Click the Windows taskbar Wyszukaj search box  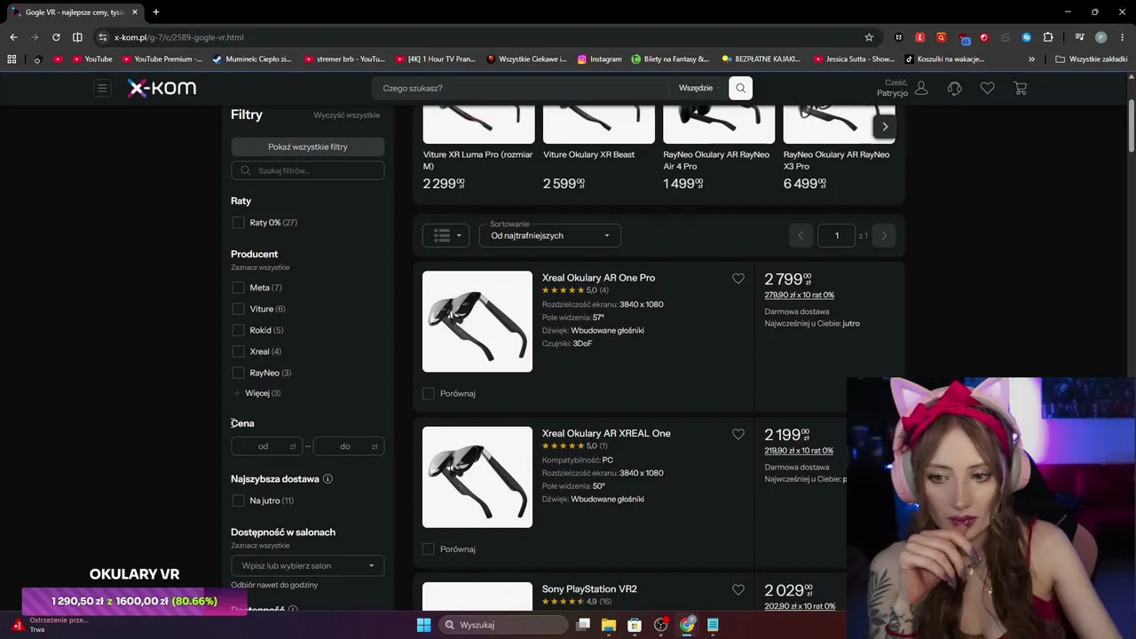(503, 625)
